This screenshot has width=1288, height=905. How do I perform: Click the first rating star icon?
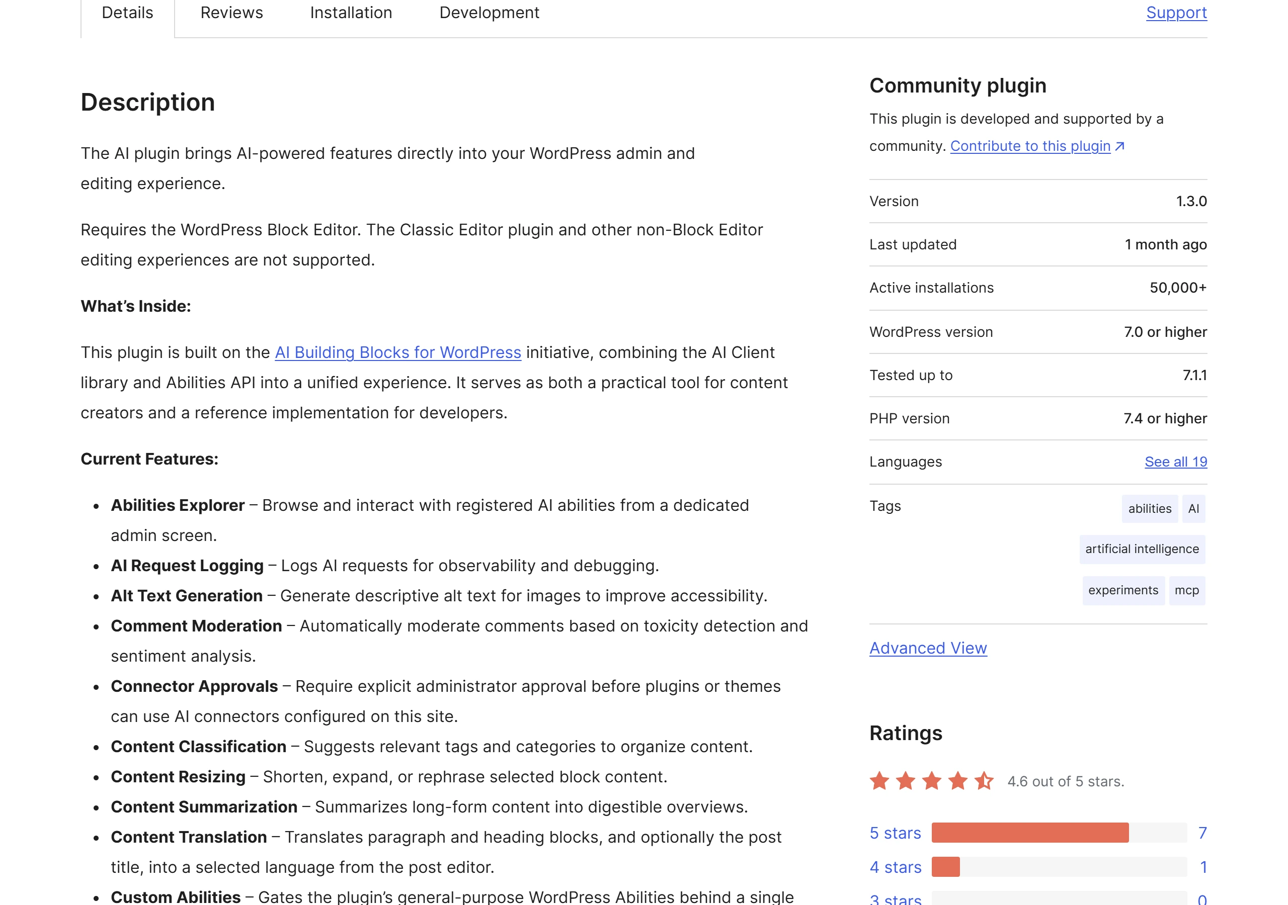click(x=879, y=780)
